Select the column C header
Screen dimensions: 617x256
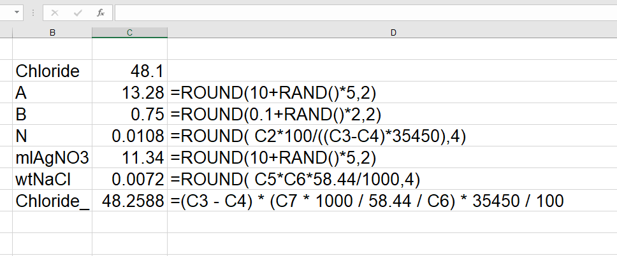[129, 32]
